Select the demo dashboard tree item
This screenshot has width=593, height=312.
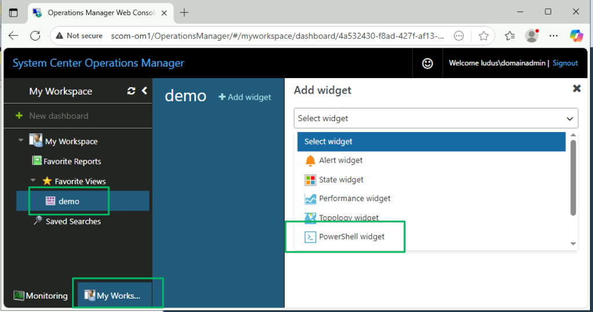pyautogui.click(x=68, y=201)
